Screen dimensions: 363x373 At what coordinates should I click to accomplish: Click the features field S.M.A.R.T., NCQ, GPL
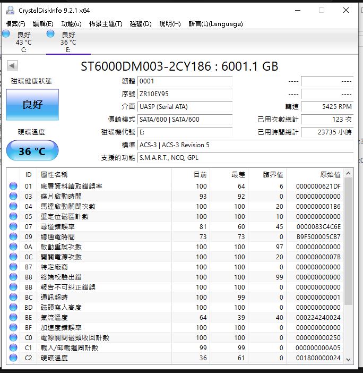click(x=245, y=158)
